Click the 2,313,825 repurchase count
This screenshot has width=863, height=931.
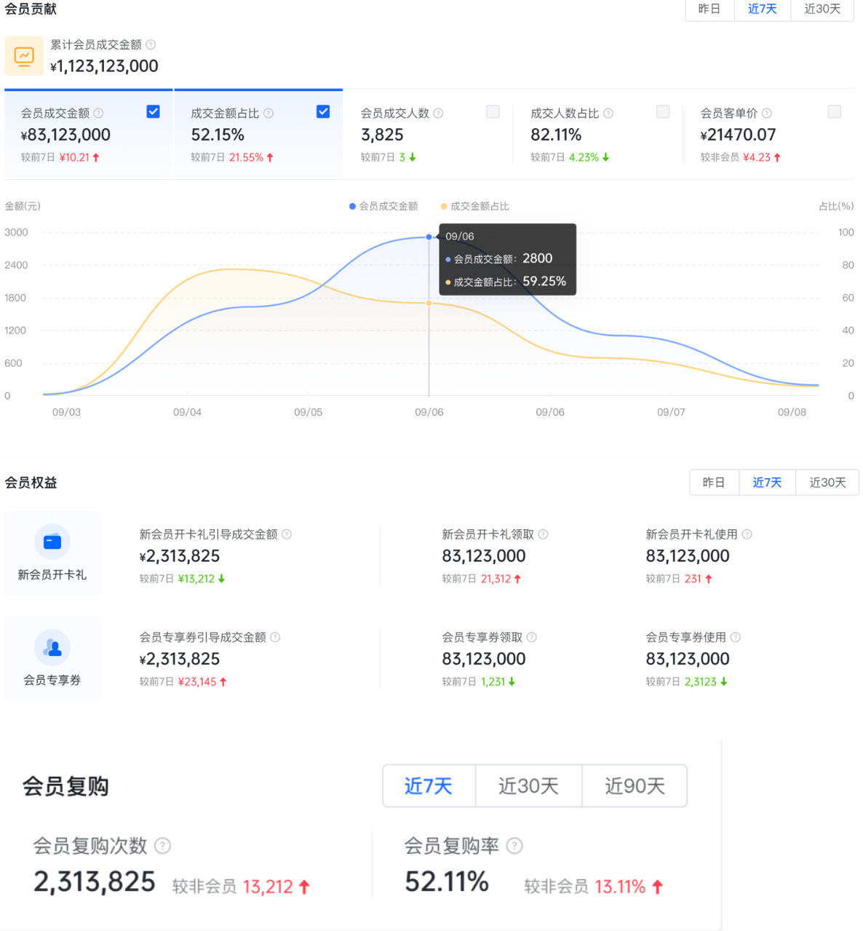click(x=95, y=882)
